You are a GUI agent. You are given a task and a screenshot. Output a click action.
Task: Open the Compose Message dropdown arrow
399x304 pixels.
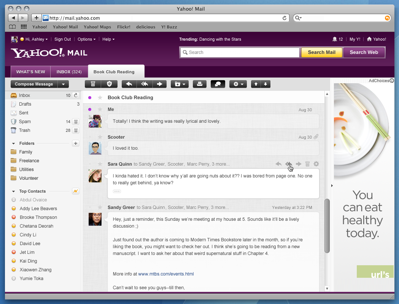tap(64, 84)
